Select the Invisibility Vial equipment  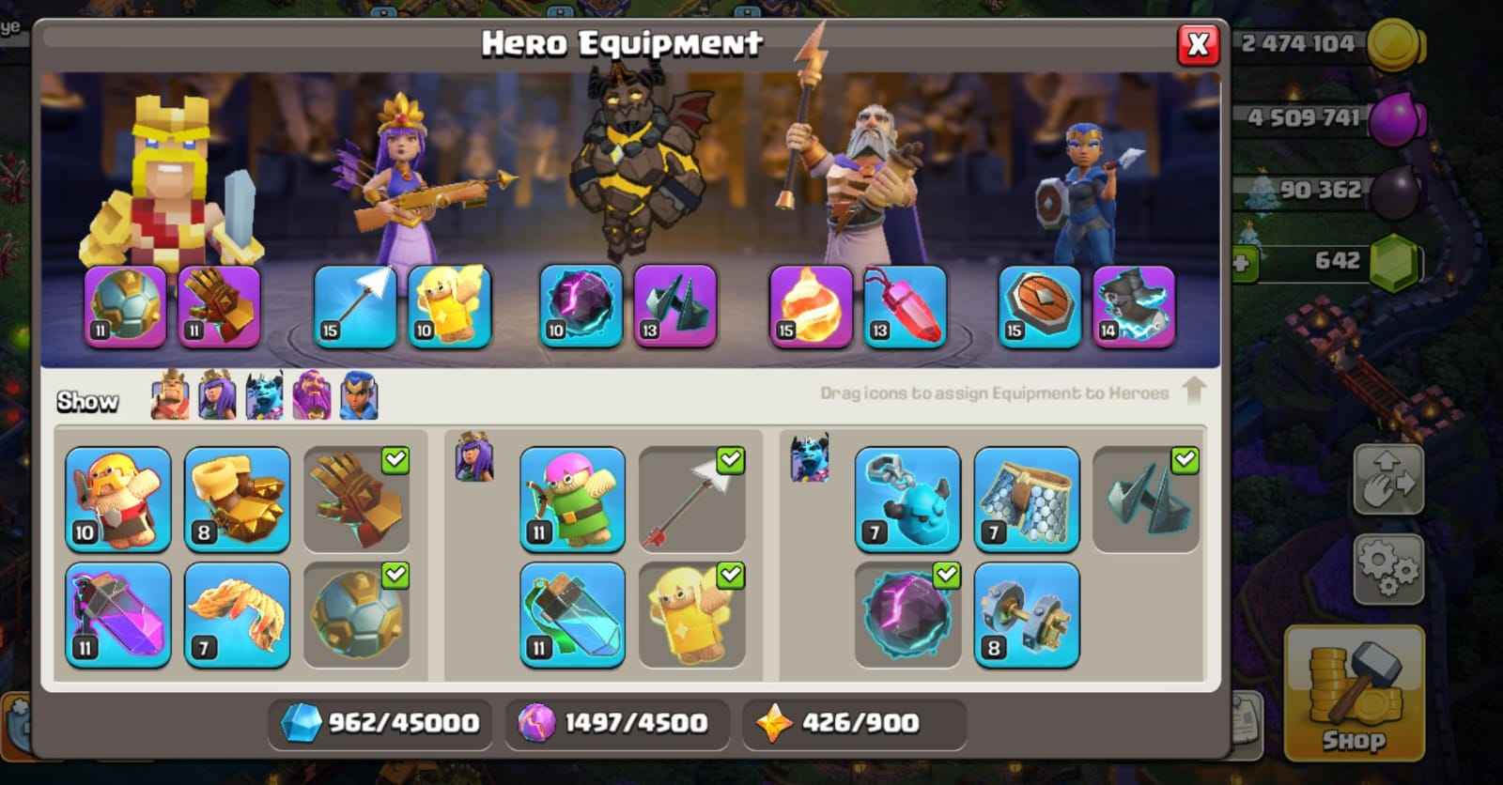[x=572, y=615]
